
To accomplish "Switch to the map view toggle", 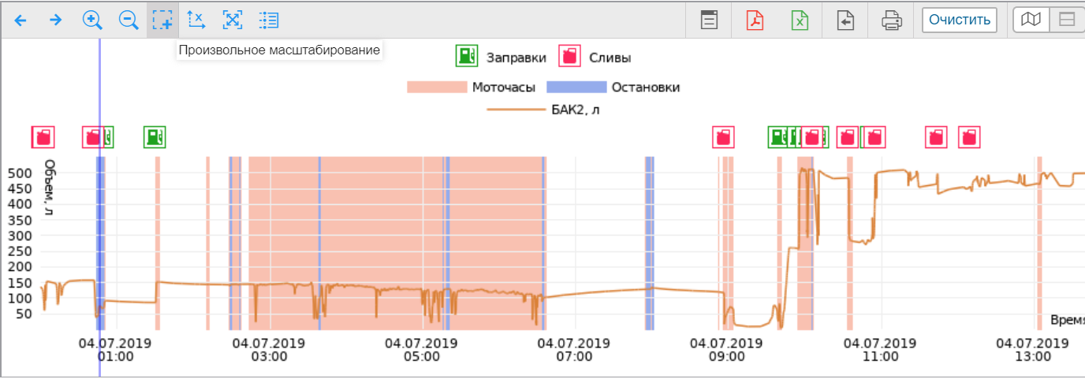I will tap(1031, 20).
